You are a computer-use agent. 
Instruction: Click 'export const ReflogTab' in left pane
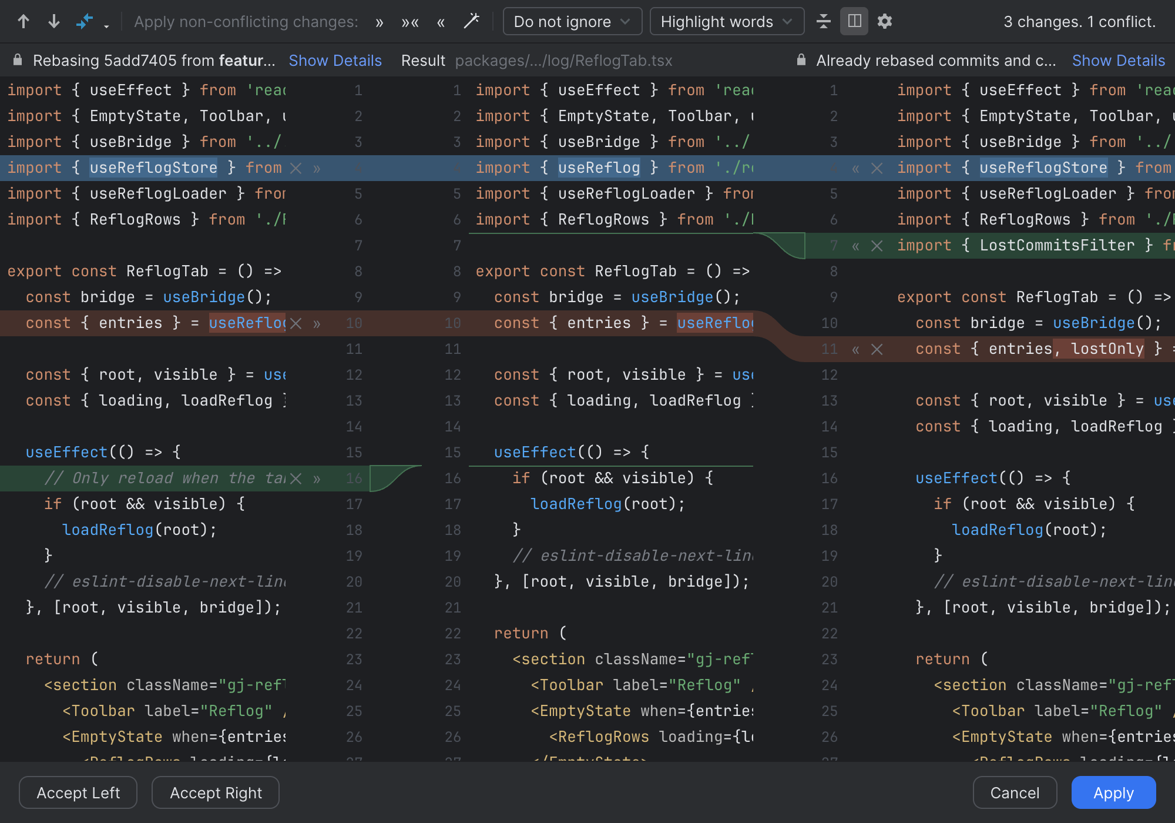pos(108,271)
